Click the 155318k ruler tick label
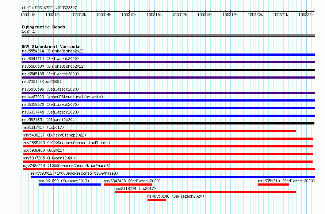The height and width of the screenshot is (214, 325). (x=205, y=15)
